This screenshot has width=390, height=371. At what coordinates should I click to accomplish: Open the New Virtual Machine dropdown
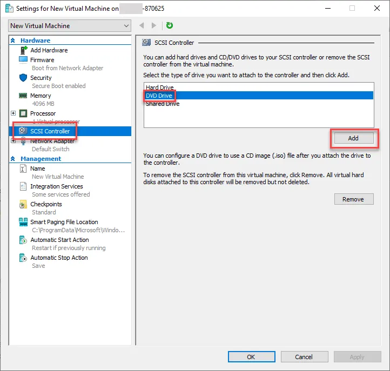point(70,25)
